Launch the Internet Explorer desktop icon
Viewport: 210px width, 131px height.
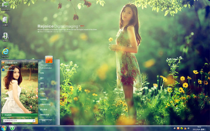pyautogui.click(x=5, y=53)
